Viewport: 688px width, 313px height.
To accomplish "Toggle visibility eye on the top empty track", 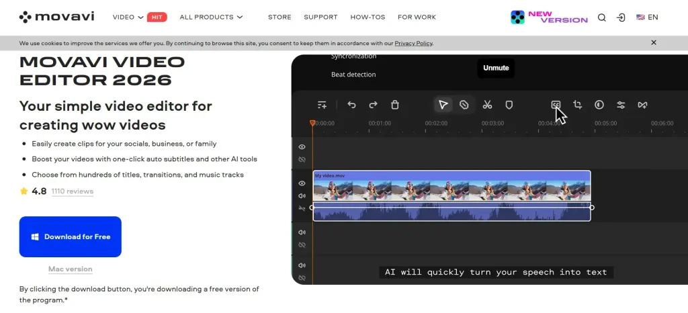I will pyautogui.click(x=302, y=147).
